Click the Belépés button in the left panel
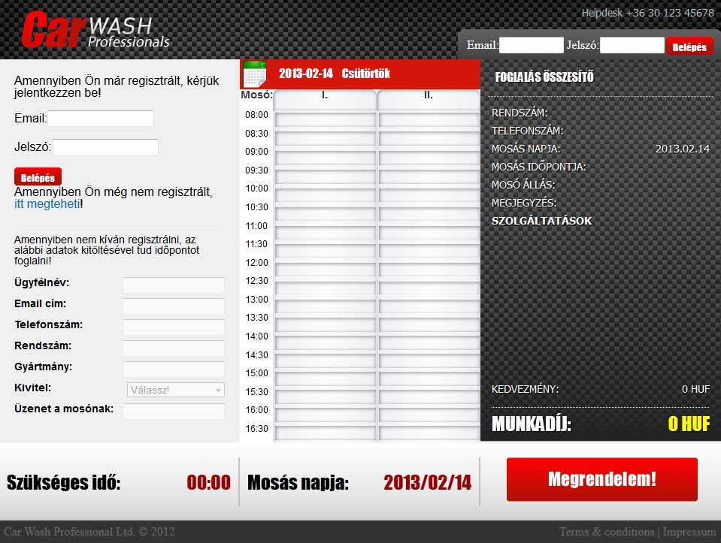The image size is (721, 543). [38, 176]
